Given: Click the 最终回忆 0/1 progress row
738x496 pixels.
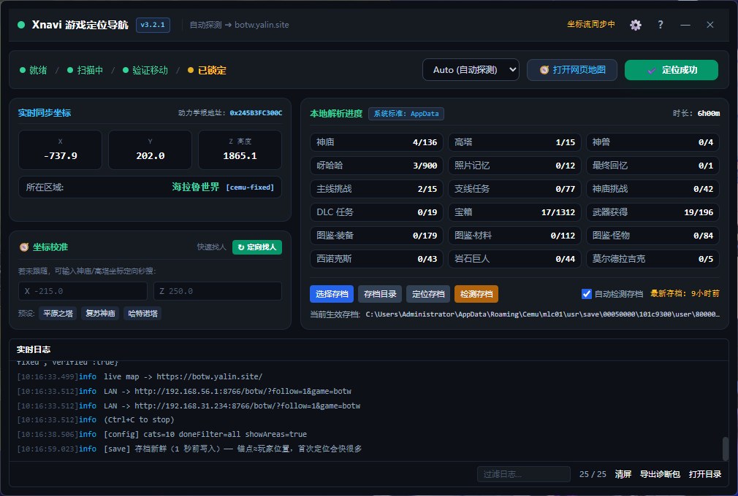Looking at the screenshot, I should point(653,166).
